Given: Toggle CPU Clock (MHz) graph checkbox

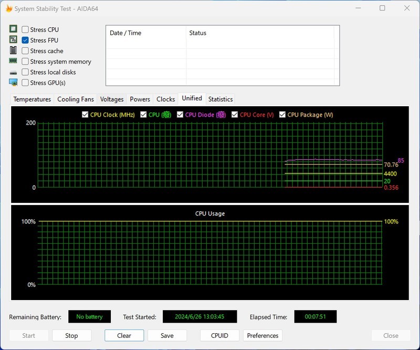Looking at the screenshot, I should tap(85, 115).
